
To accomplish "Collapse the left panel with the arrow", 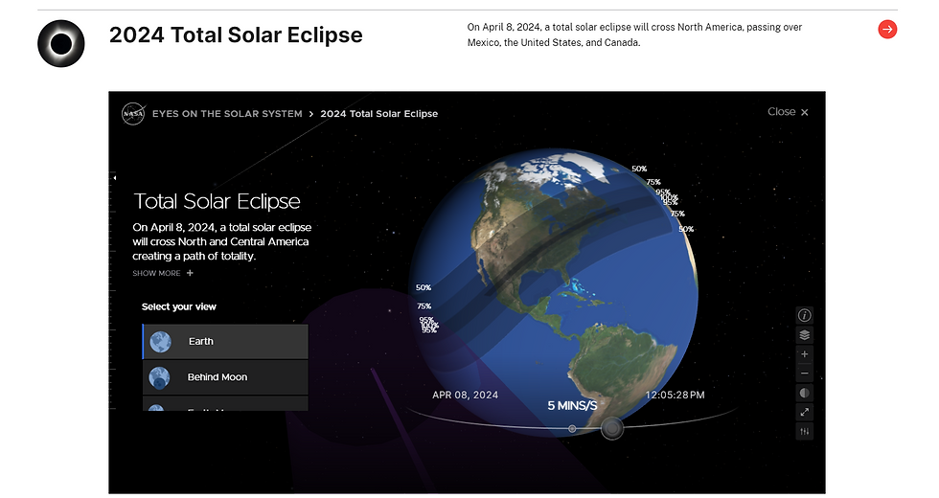I will pyautogui.click(x=114, y=177).
